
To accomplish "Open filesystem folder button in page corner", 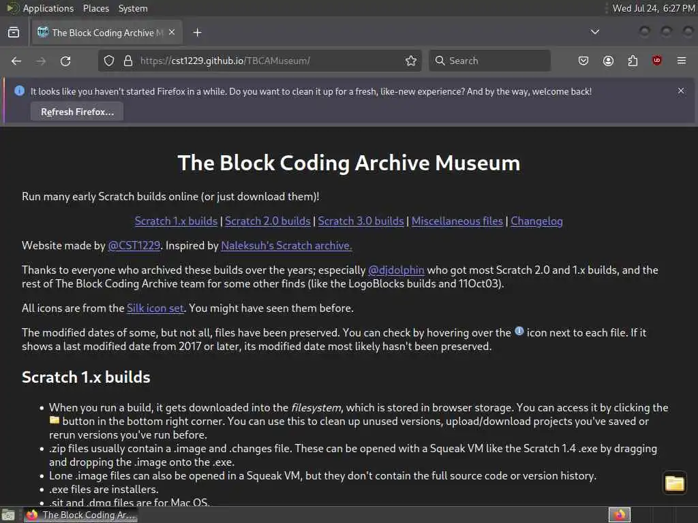I will click(674, 483).
